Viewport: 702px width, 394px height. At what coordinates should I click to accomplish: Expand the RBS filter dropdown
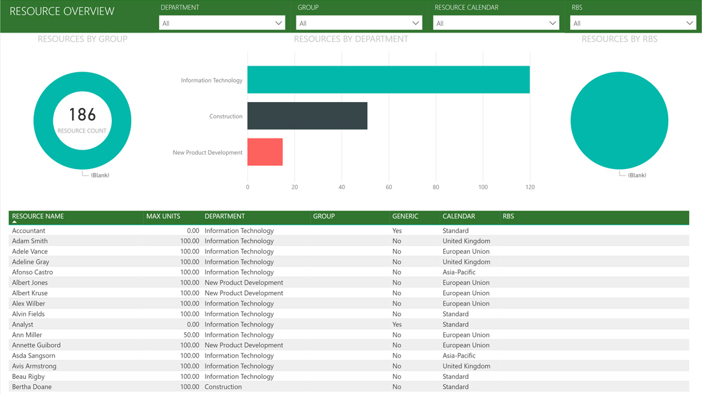632,23
